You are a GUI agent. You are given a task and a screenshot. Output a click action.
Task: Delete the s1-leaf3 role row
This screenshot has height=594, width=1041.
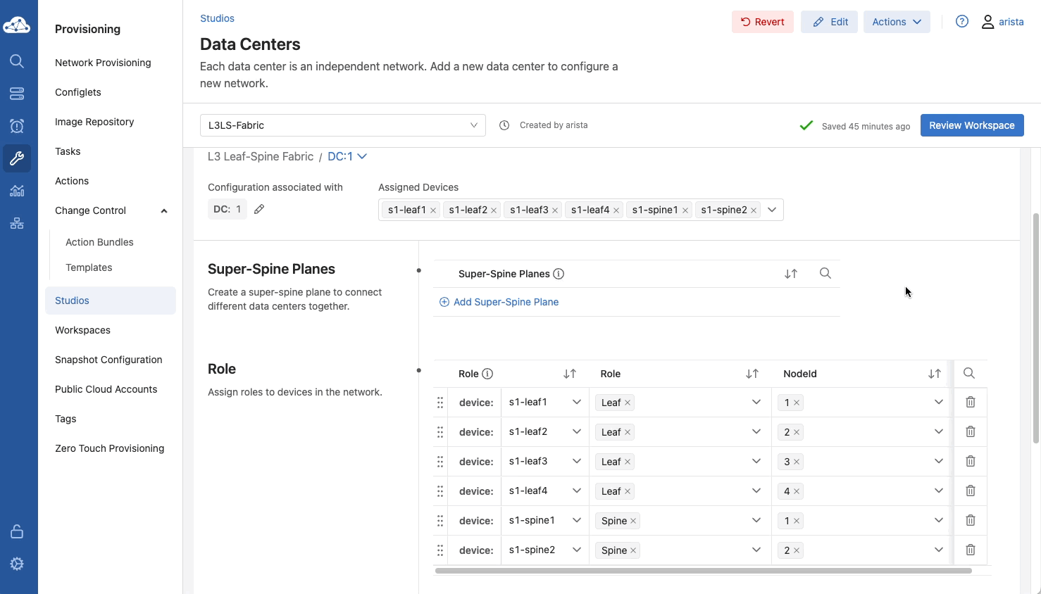pyautogui.click(x=970, y=461)
